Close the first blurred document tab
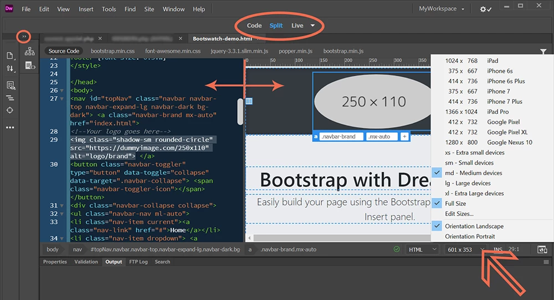This screenshot has height=300, width=554. (100, 39)
